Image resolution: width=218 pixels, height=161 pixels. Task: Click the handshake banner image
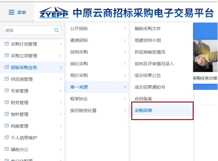[205, 56]
